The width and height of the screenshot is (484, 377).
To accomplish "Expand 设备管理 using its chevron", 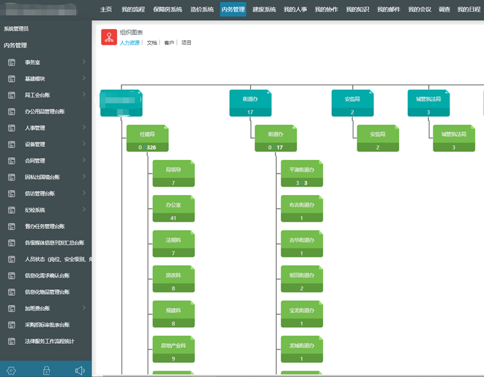I will click(84, 144).
